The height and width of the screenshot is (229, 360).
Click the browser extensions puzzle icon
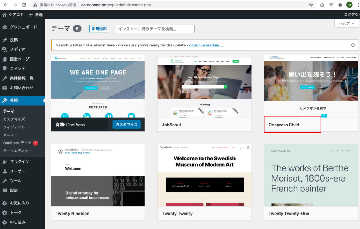[x=340, y=5]
